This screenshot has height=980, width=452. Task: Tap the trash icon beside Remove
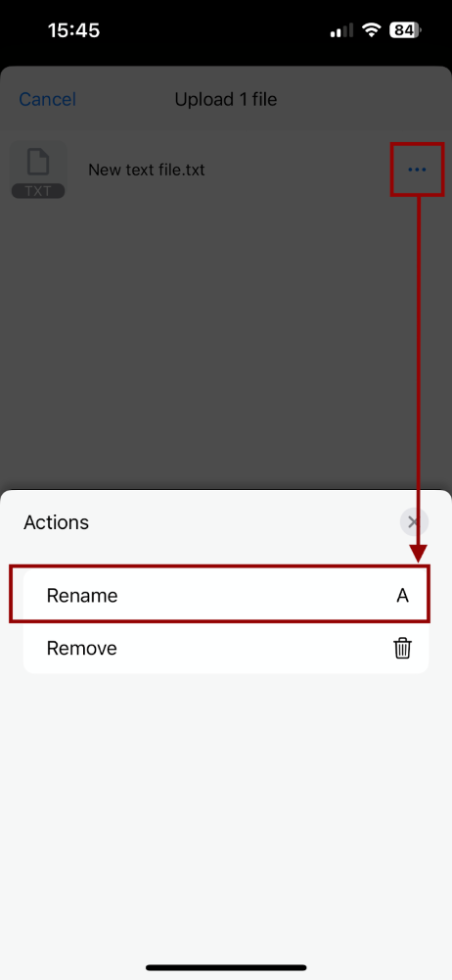click(x=403, y=648)
